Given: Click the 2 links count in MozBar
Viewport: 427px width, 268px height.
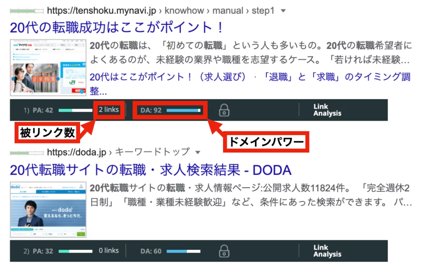Looking at the screenshot, I should (x=109, y=110).
